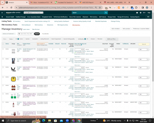154x123 pixels.
Task: Click the site info icon in address bar
Action: (x=16, y=7)
